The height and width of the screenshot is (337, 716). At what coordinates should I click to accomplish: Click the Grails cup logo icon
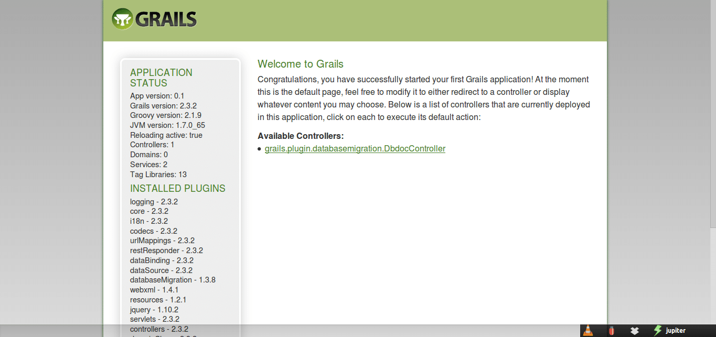coord(122,19)
